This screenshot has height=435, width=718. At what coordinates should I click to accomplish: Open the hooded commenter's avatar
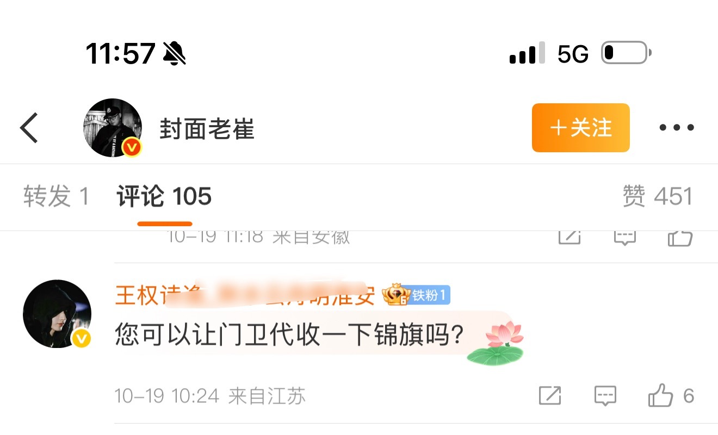(57, 314)
